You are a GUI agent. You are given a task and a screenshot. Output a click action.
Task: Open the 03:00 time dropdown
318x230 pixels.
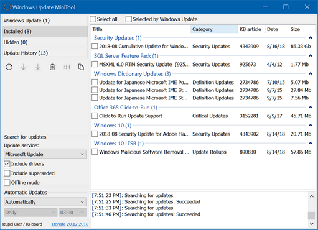73,213
